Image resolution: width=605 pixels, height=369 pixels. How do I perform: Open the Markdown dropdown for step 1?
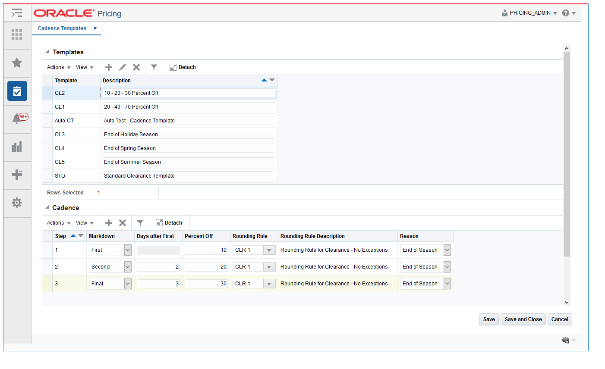tap(127, 250)
